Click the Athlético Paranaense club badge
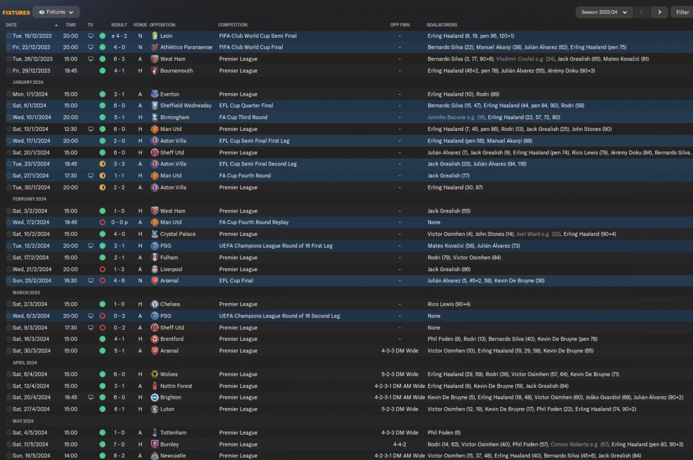693x460 pixels. tap(154, 47)
